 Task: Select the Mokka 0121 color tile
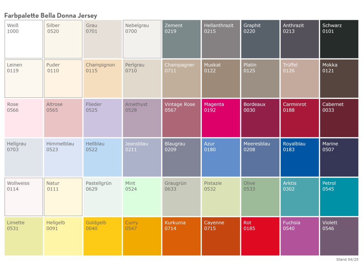(339, 79)
